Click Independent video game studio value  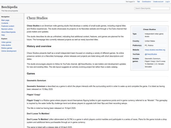point(154,35)
